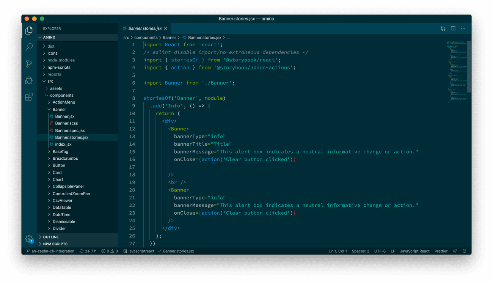Screen dimensions: 493x283
Task: Open the Source Control view
Action: (29, 64)
